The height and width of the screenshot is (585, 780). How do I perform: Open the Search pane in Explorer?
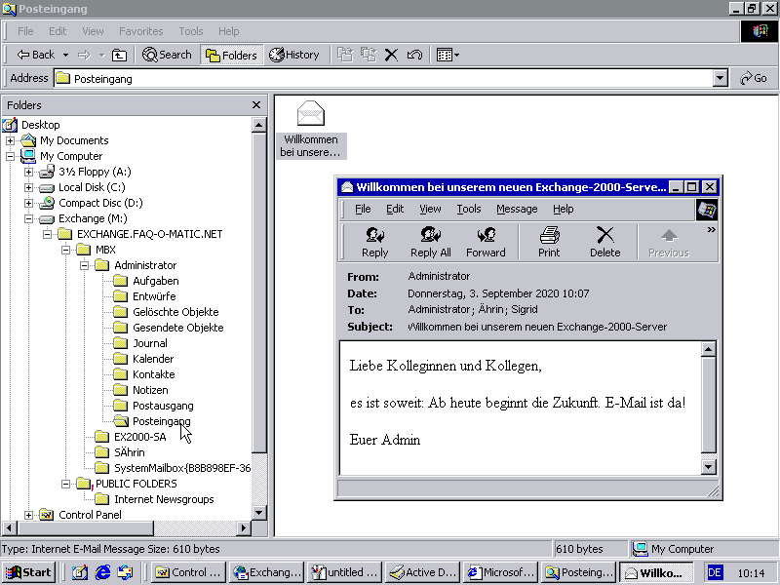167,55
